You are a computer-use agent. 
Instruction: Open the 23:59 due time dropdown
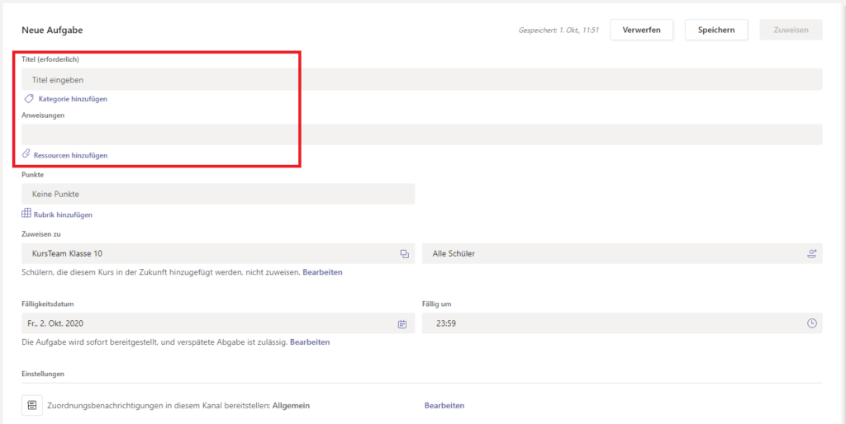pyautogui.click(x=611, y=323)
